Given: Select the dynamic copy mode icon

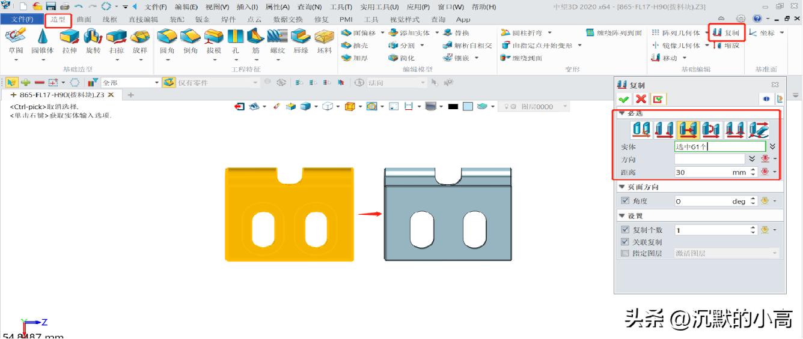Looking at the screenshot, I should (641, 129).
